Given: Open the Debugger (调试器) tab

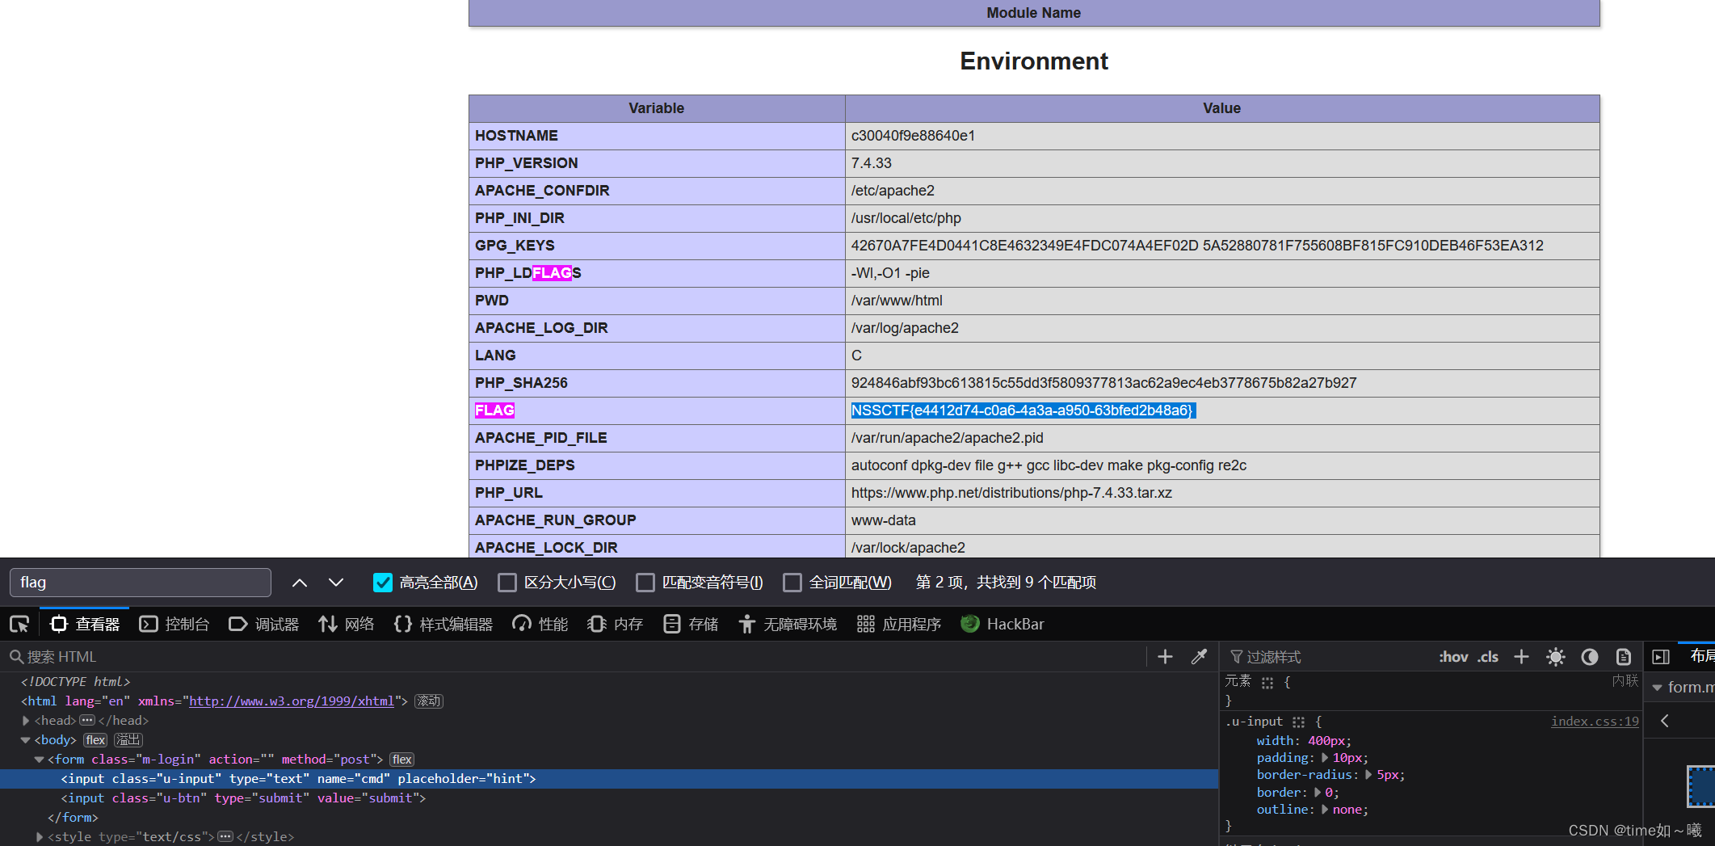Looking at the screenshot, I should pyautogui.click(x=263, y=624).
